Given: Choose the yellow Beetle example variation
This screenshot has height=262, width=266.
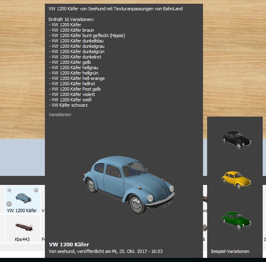Looking at the screenshot, I should tap(236, 180).
